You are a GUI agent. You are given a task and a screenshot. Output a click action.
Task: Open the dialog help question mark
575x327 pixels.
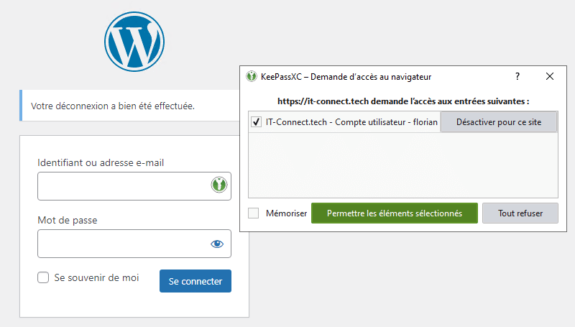(x=517, y=76)
